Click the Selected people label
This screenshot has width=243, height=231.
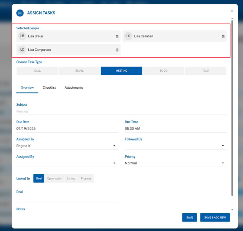click(x=28, y=28)
